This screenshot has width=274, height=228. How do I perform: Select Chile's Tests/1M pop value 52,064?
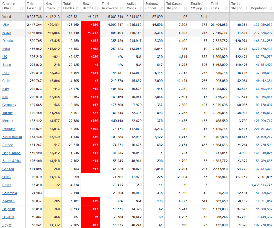pos(242,81)
